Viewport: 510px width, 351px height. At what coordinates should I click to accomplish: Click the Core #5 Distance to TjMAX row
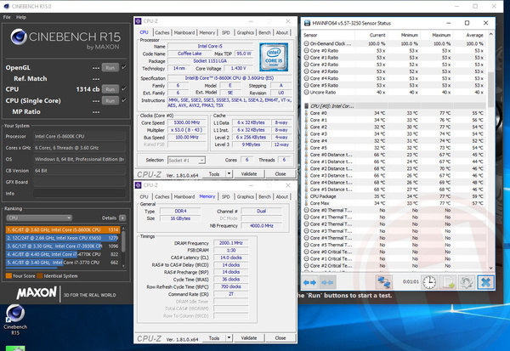coord(394,190)
